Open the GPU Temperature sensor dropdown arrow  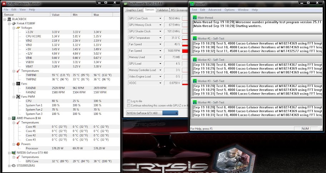(160, 38)
